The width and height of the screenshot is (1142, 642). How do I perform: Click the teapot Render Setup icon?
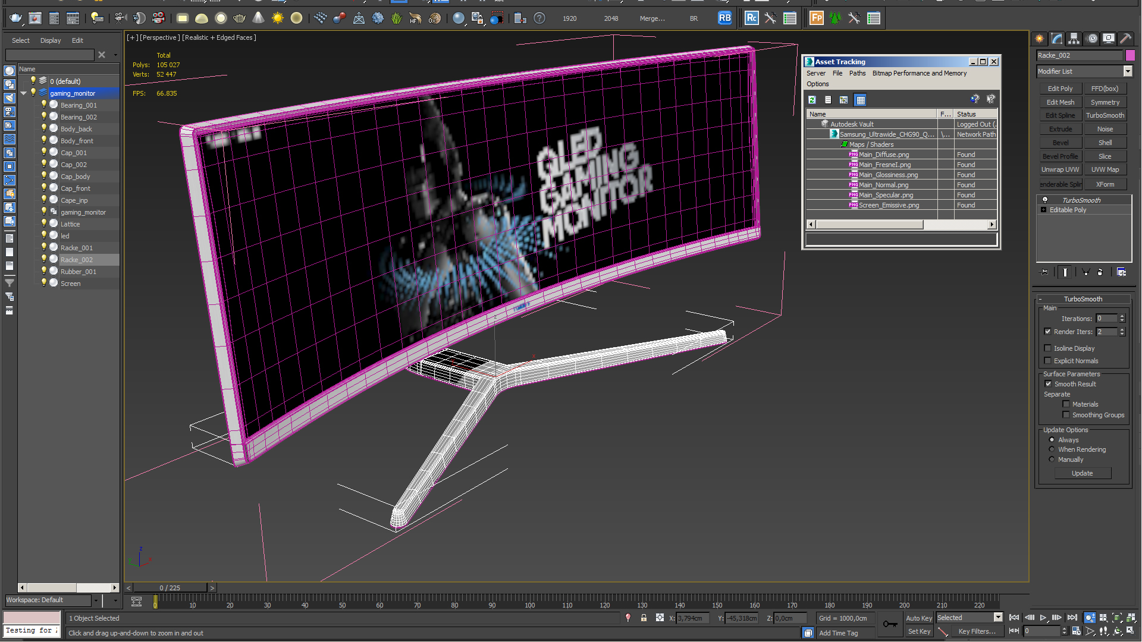click(15, 18)
